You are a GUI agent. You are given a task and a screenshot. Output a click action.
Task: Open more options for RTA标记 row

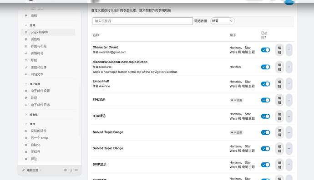[x=289, y=117]
